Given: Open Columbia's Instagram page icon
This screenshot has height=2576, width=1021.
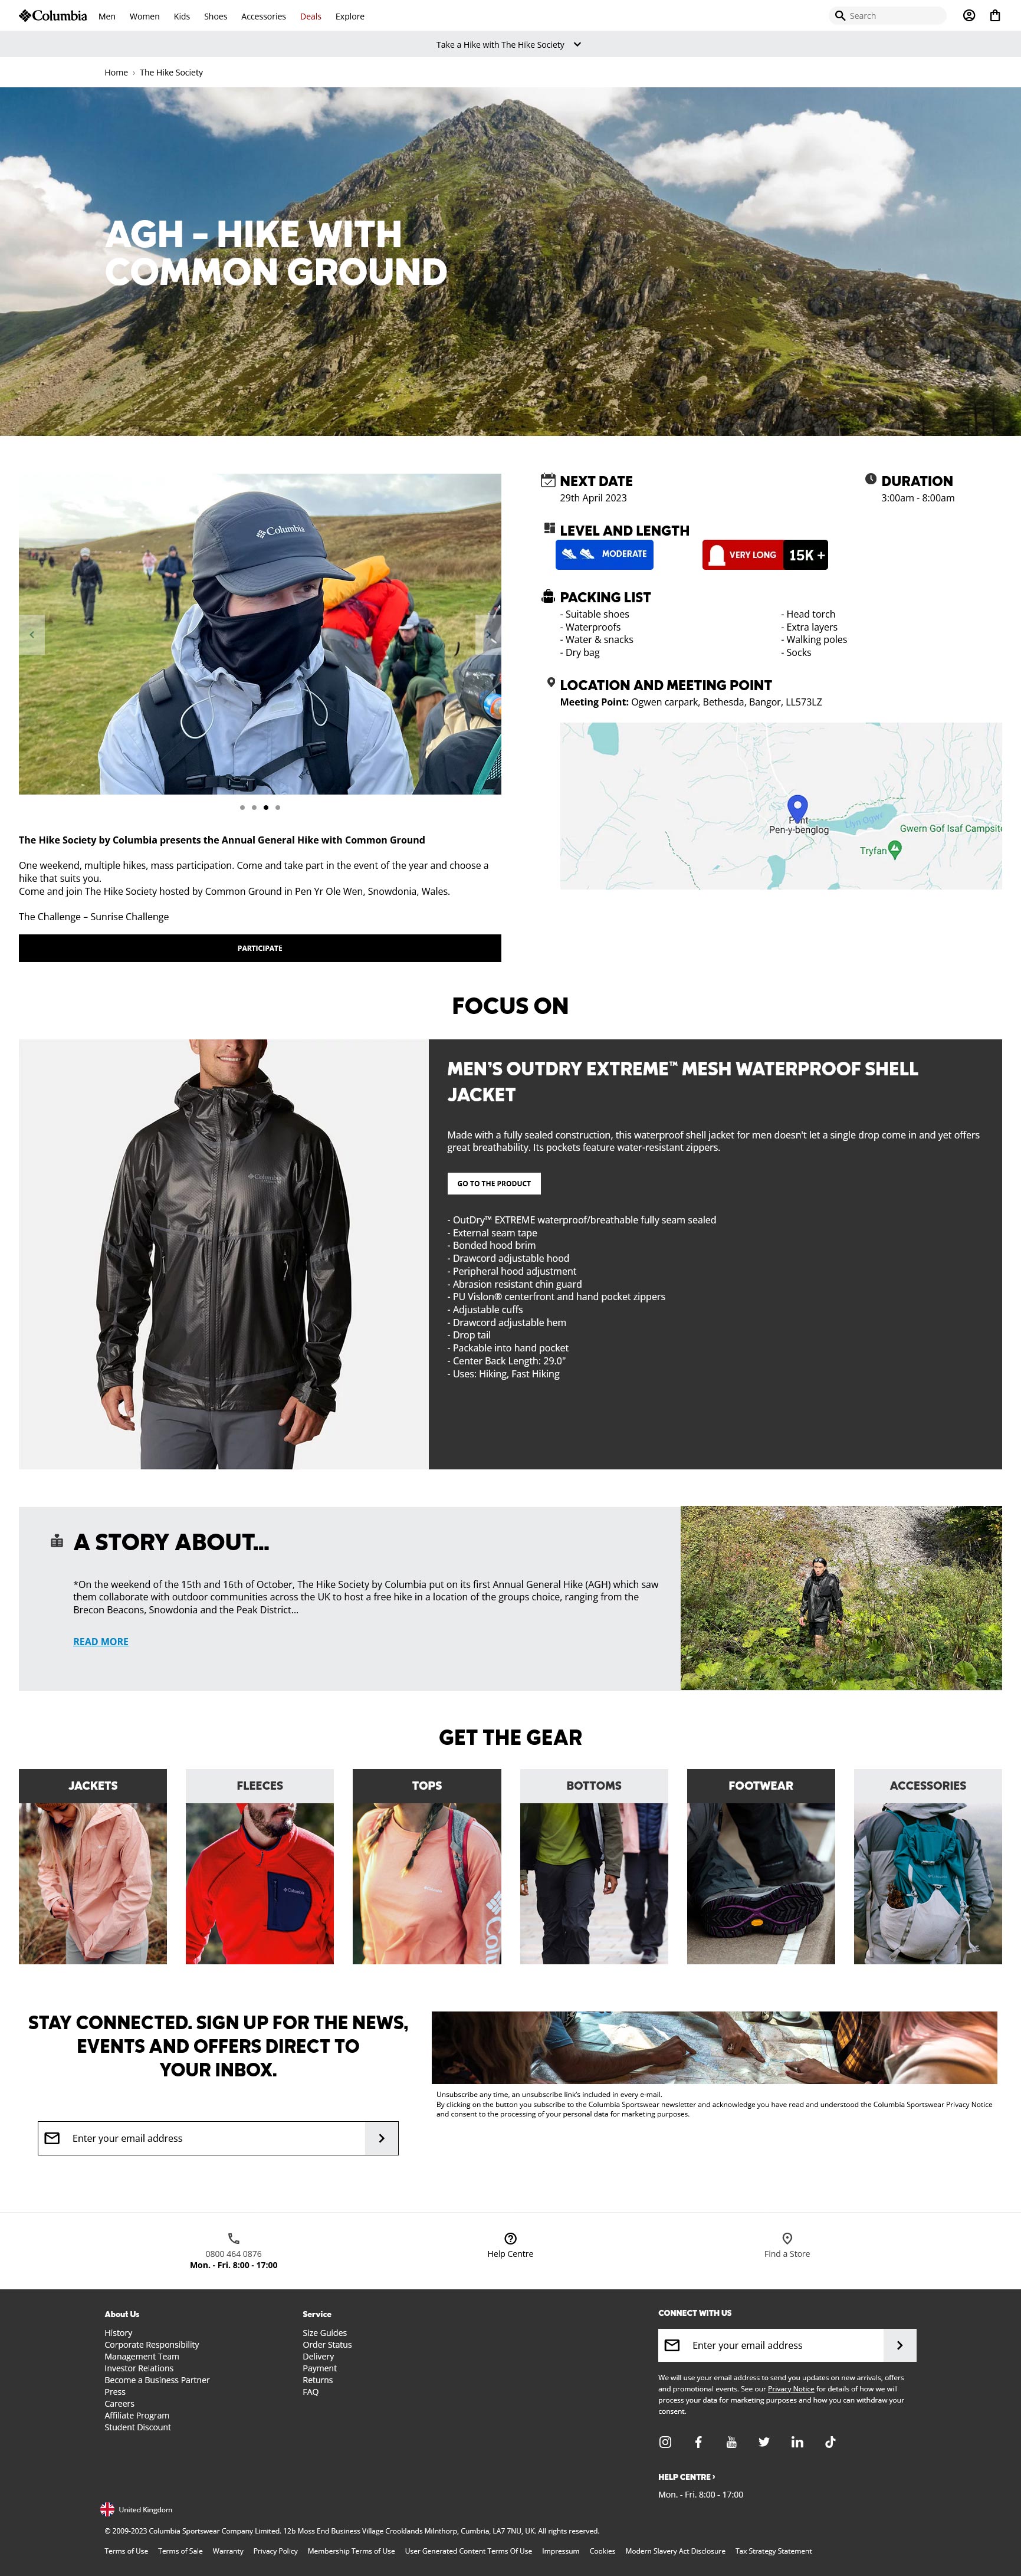Looking at the screenshot, I should (665, 2441).
